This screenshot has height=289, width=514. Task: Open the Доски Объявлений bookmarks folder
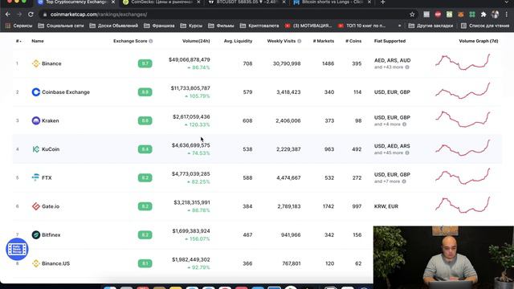click(x=114, y=26)
